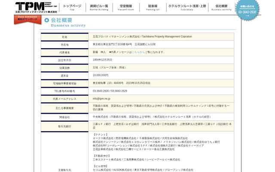The width and height of the screenshot is (275, 172).
Task: Select the 主たる事業概要 row label
Action: pyautogui.click(x=64, y=108)
